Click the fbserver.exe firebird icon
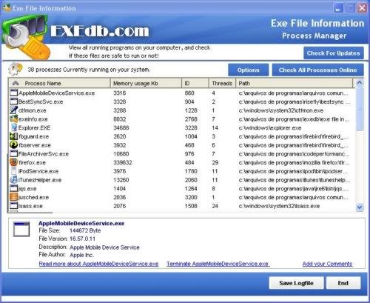This screenshot has height=303, width=370. [14, 144]
